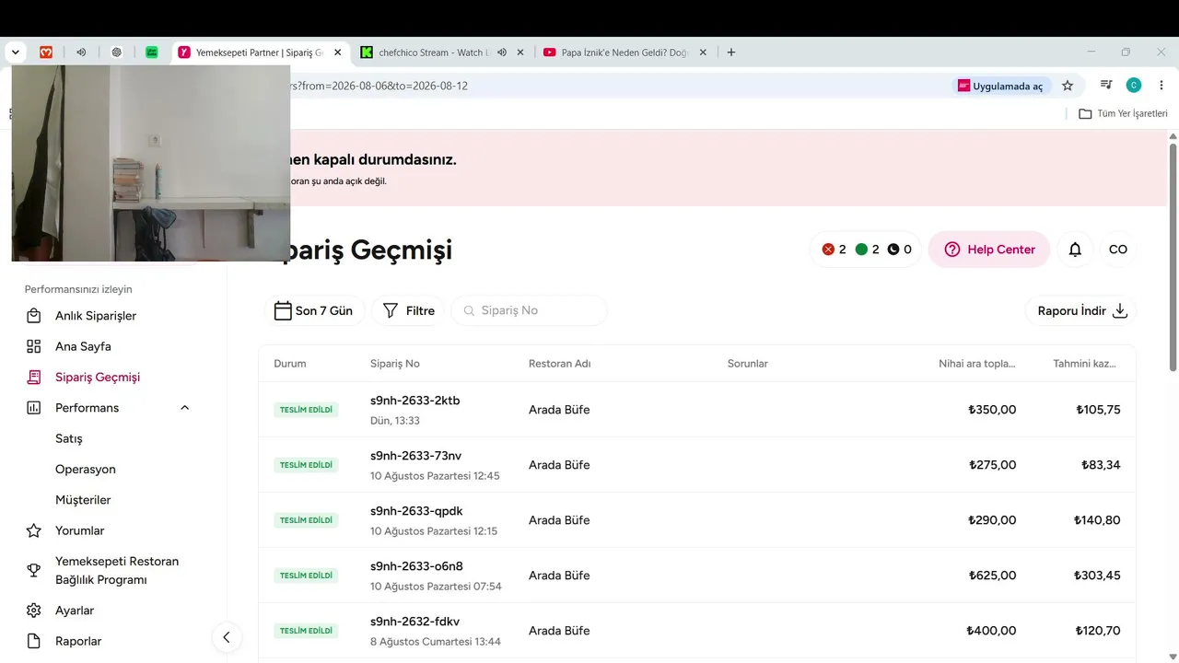Go to Ana Sayfa sidebar item
Image resolution: width=1179 pixels, height=663 pixels.
(83, 346)
